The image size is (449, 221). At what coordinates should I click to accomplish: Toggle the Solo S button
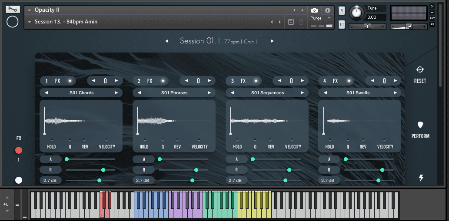(341, 11)
